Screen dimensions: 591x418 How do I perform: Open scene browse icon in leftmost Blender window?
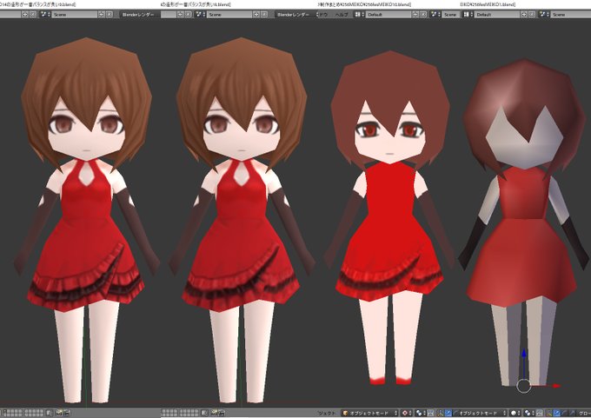45,14
